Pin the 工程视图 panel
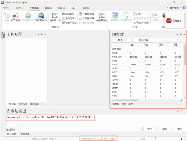 click(x=42, y=34)
